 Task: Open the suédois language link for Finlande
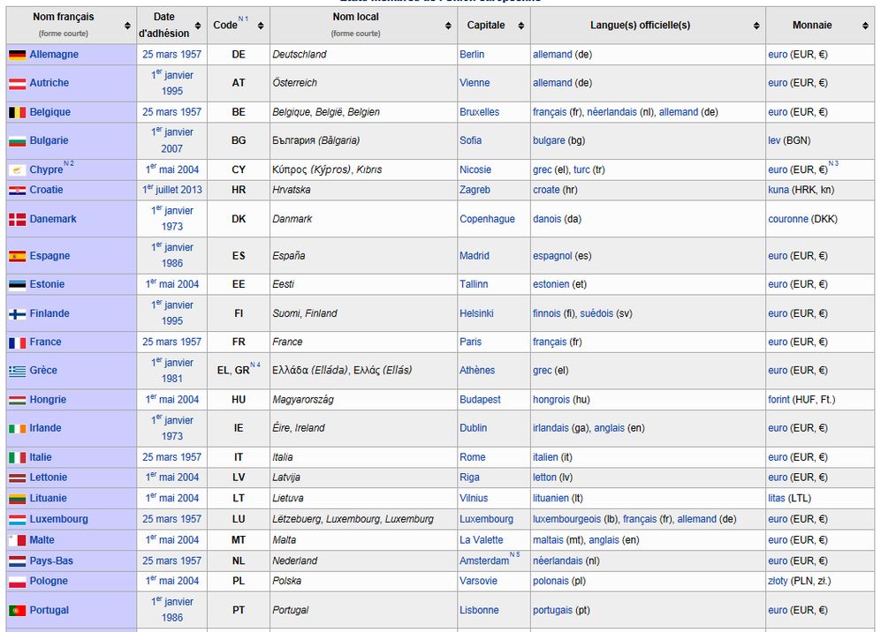[596, 313]
